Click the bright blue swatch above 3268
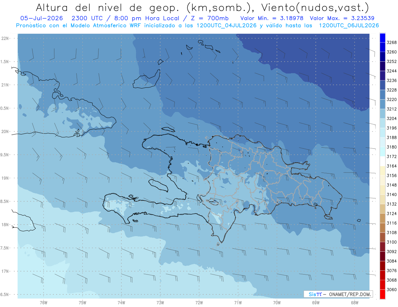398x307 pixels. point(382,38)
